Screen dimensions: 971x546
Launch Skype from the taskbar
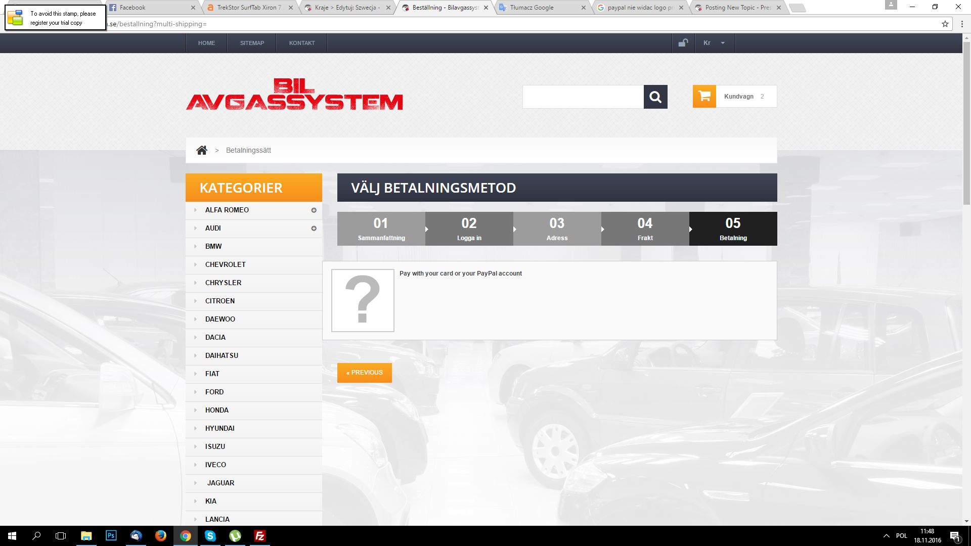210,536
